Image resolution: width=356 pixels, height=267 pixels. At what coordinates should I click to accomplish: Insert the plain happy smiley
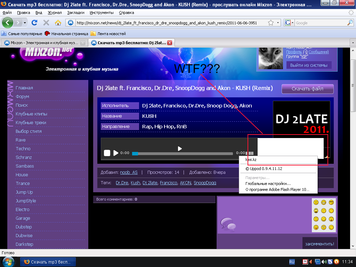(x=324, y=219)
